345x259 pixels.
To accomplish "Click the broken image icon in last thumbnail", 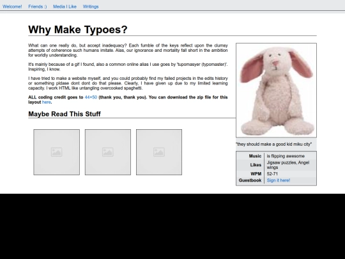I will pyautogui.click(x=159, y=152).
